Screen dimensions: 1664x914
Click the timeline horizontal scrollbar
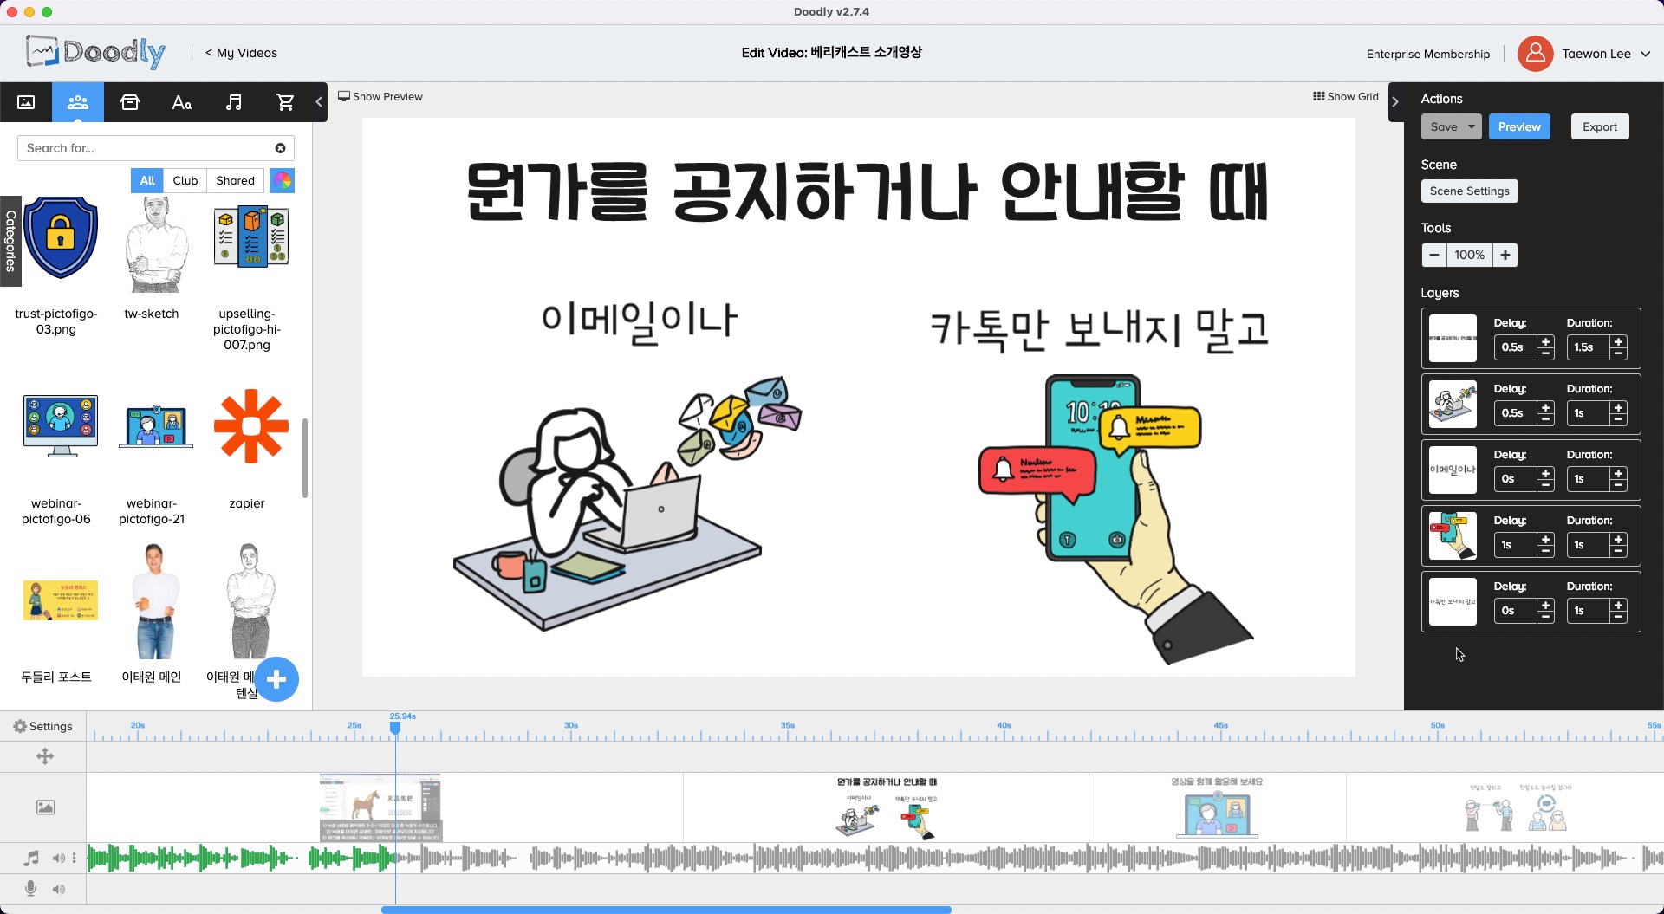(666, 910)
